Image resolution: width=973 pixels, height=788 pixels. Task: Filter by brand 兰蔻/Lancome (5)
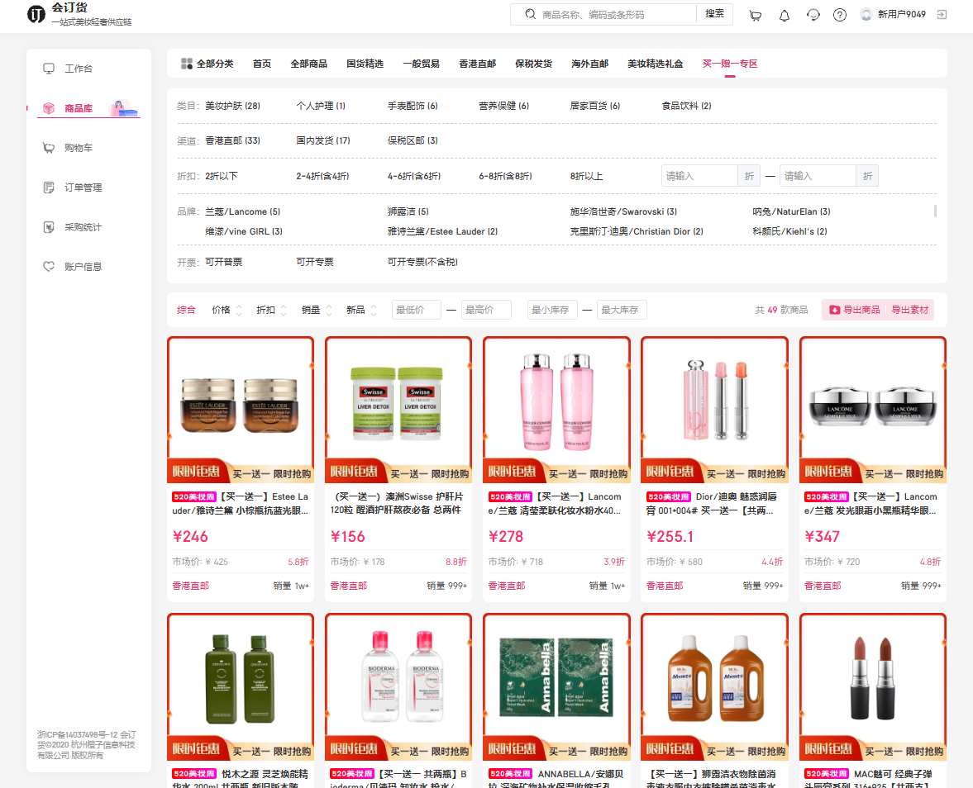click(x=242, y=211)
